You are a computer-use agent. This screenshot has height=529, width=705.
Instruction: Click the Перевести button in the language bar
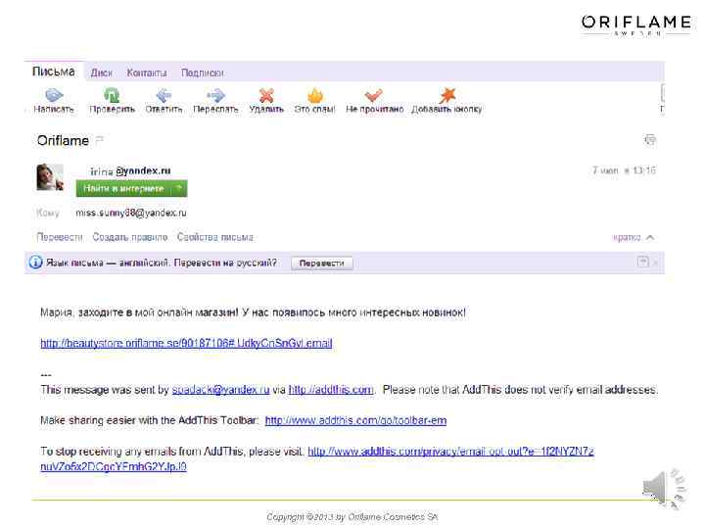coord(322,264)
